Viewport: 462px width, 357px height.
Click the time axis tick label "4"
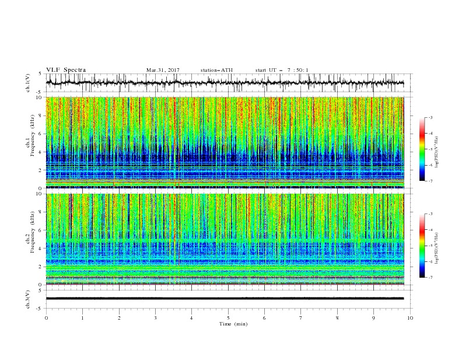click(191, 318)
